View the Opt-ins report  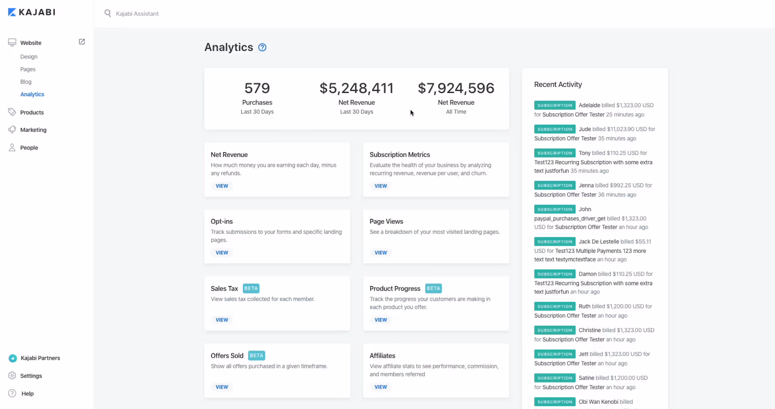222,253
